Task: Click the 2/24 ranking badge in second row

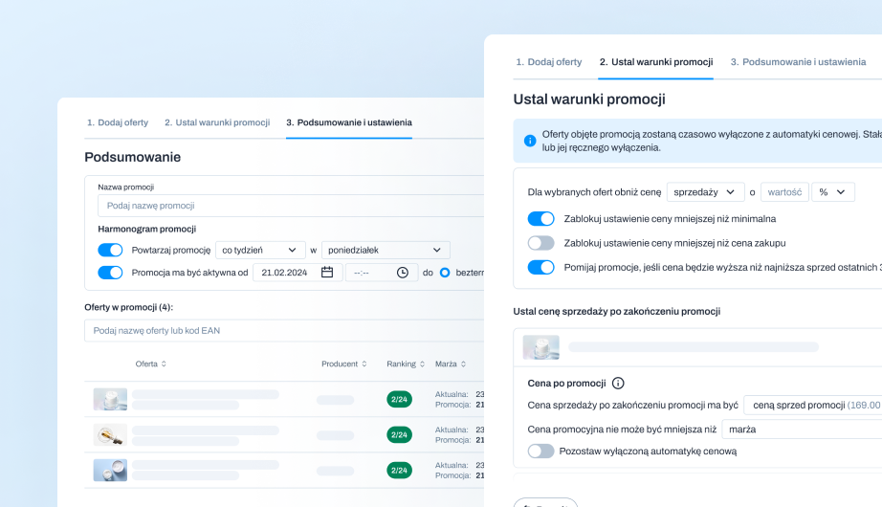Action: (x=399, y=434)
